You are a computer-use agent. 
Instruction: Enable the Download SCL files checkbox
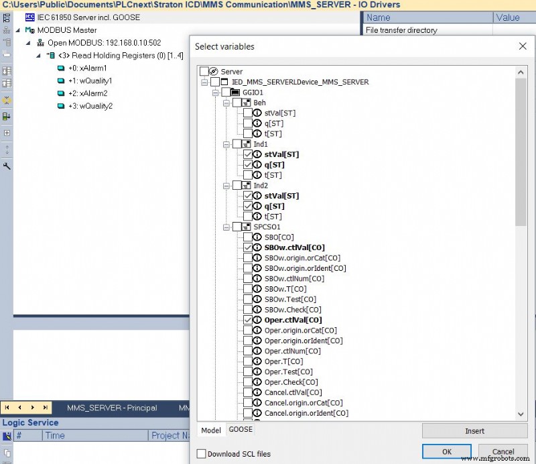pyautogui.click(x=201, y=453)
